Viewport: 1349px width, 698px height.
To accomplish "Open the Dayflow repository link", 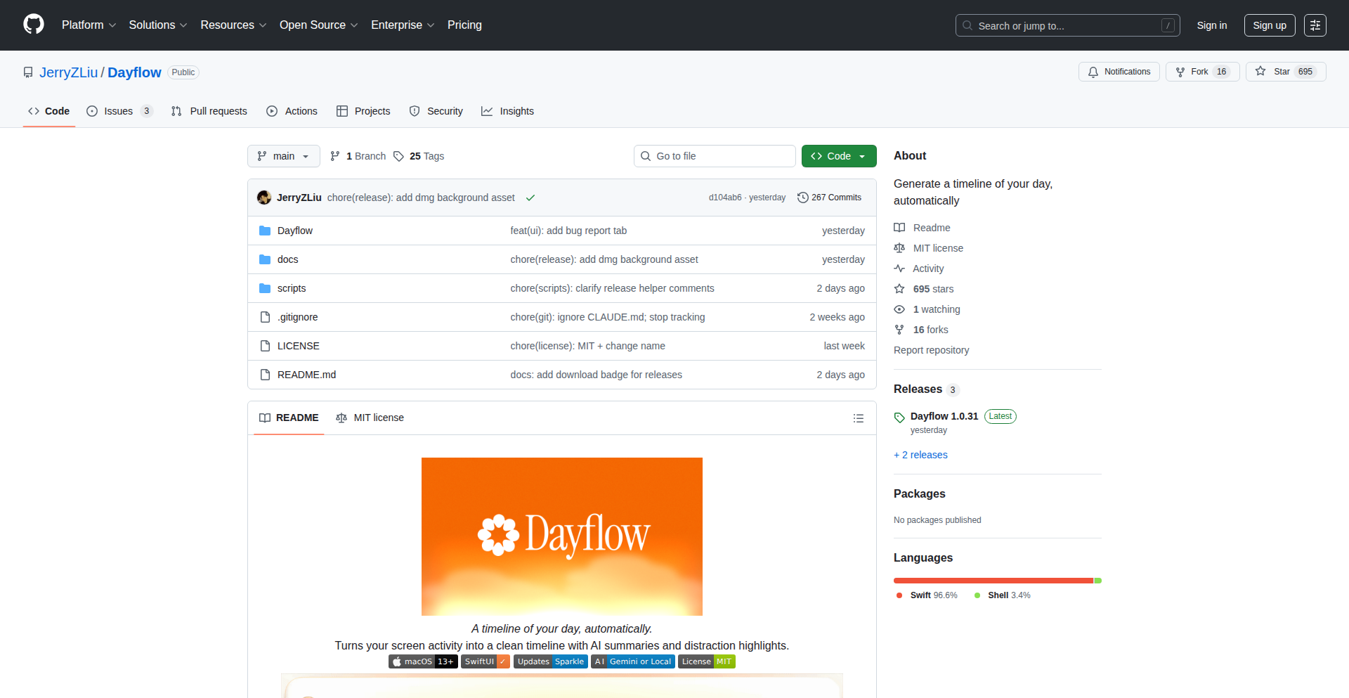I will (x=134, y=72).
